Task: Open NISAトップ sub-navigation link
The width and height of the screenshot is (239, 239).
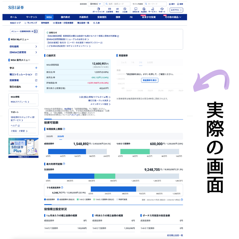Action: (15, 23)
